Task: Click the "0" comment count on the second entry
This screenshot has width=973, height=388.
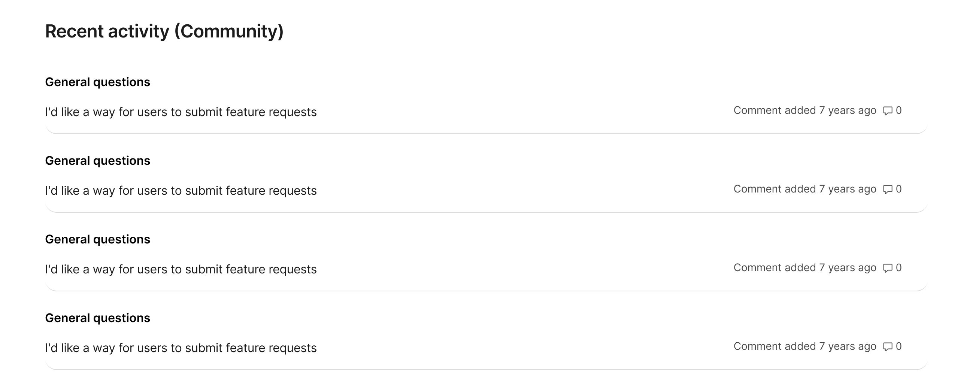Action: pos(898,189)
